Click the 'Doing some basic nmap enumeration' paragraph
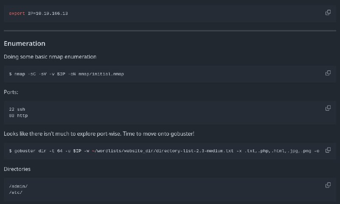 (50, 57)
